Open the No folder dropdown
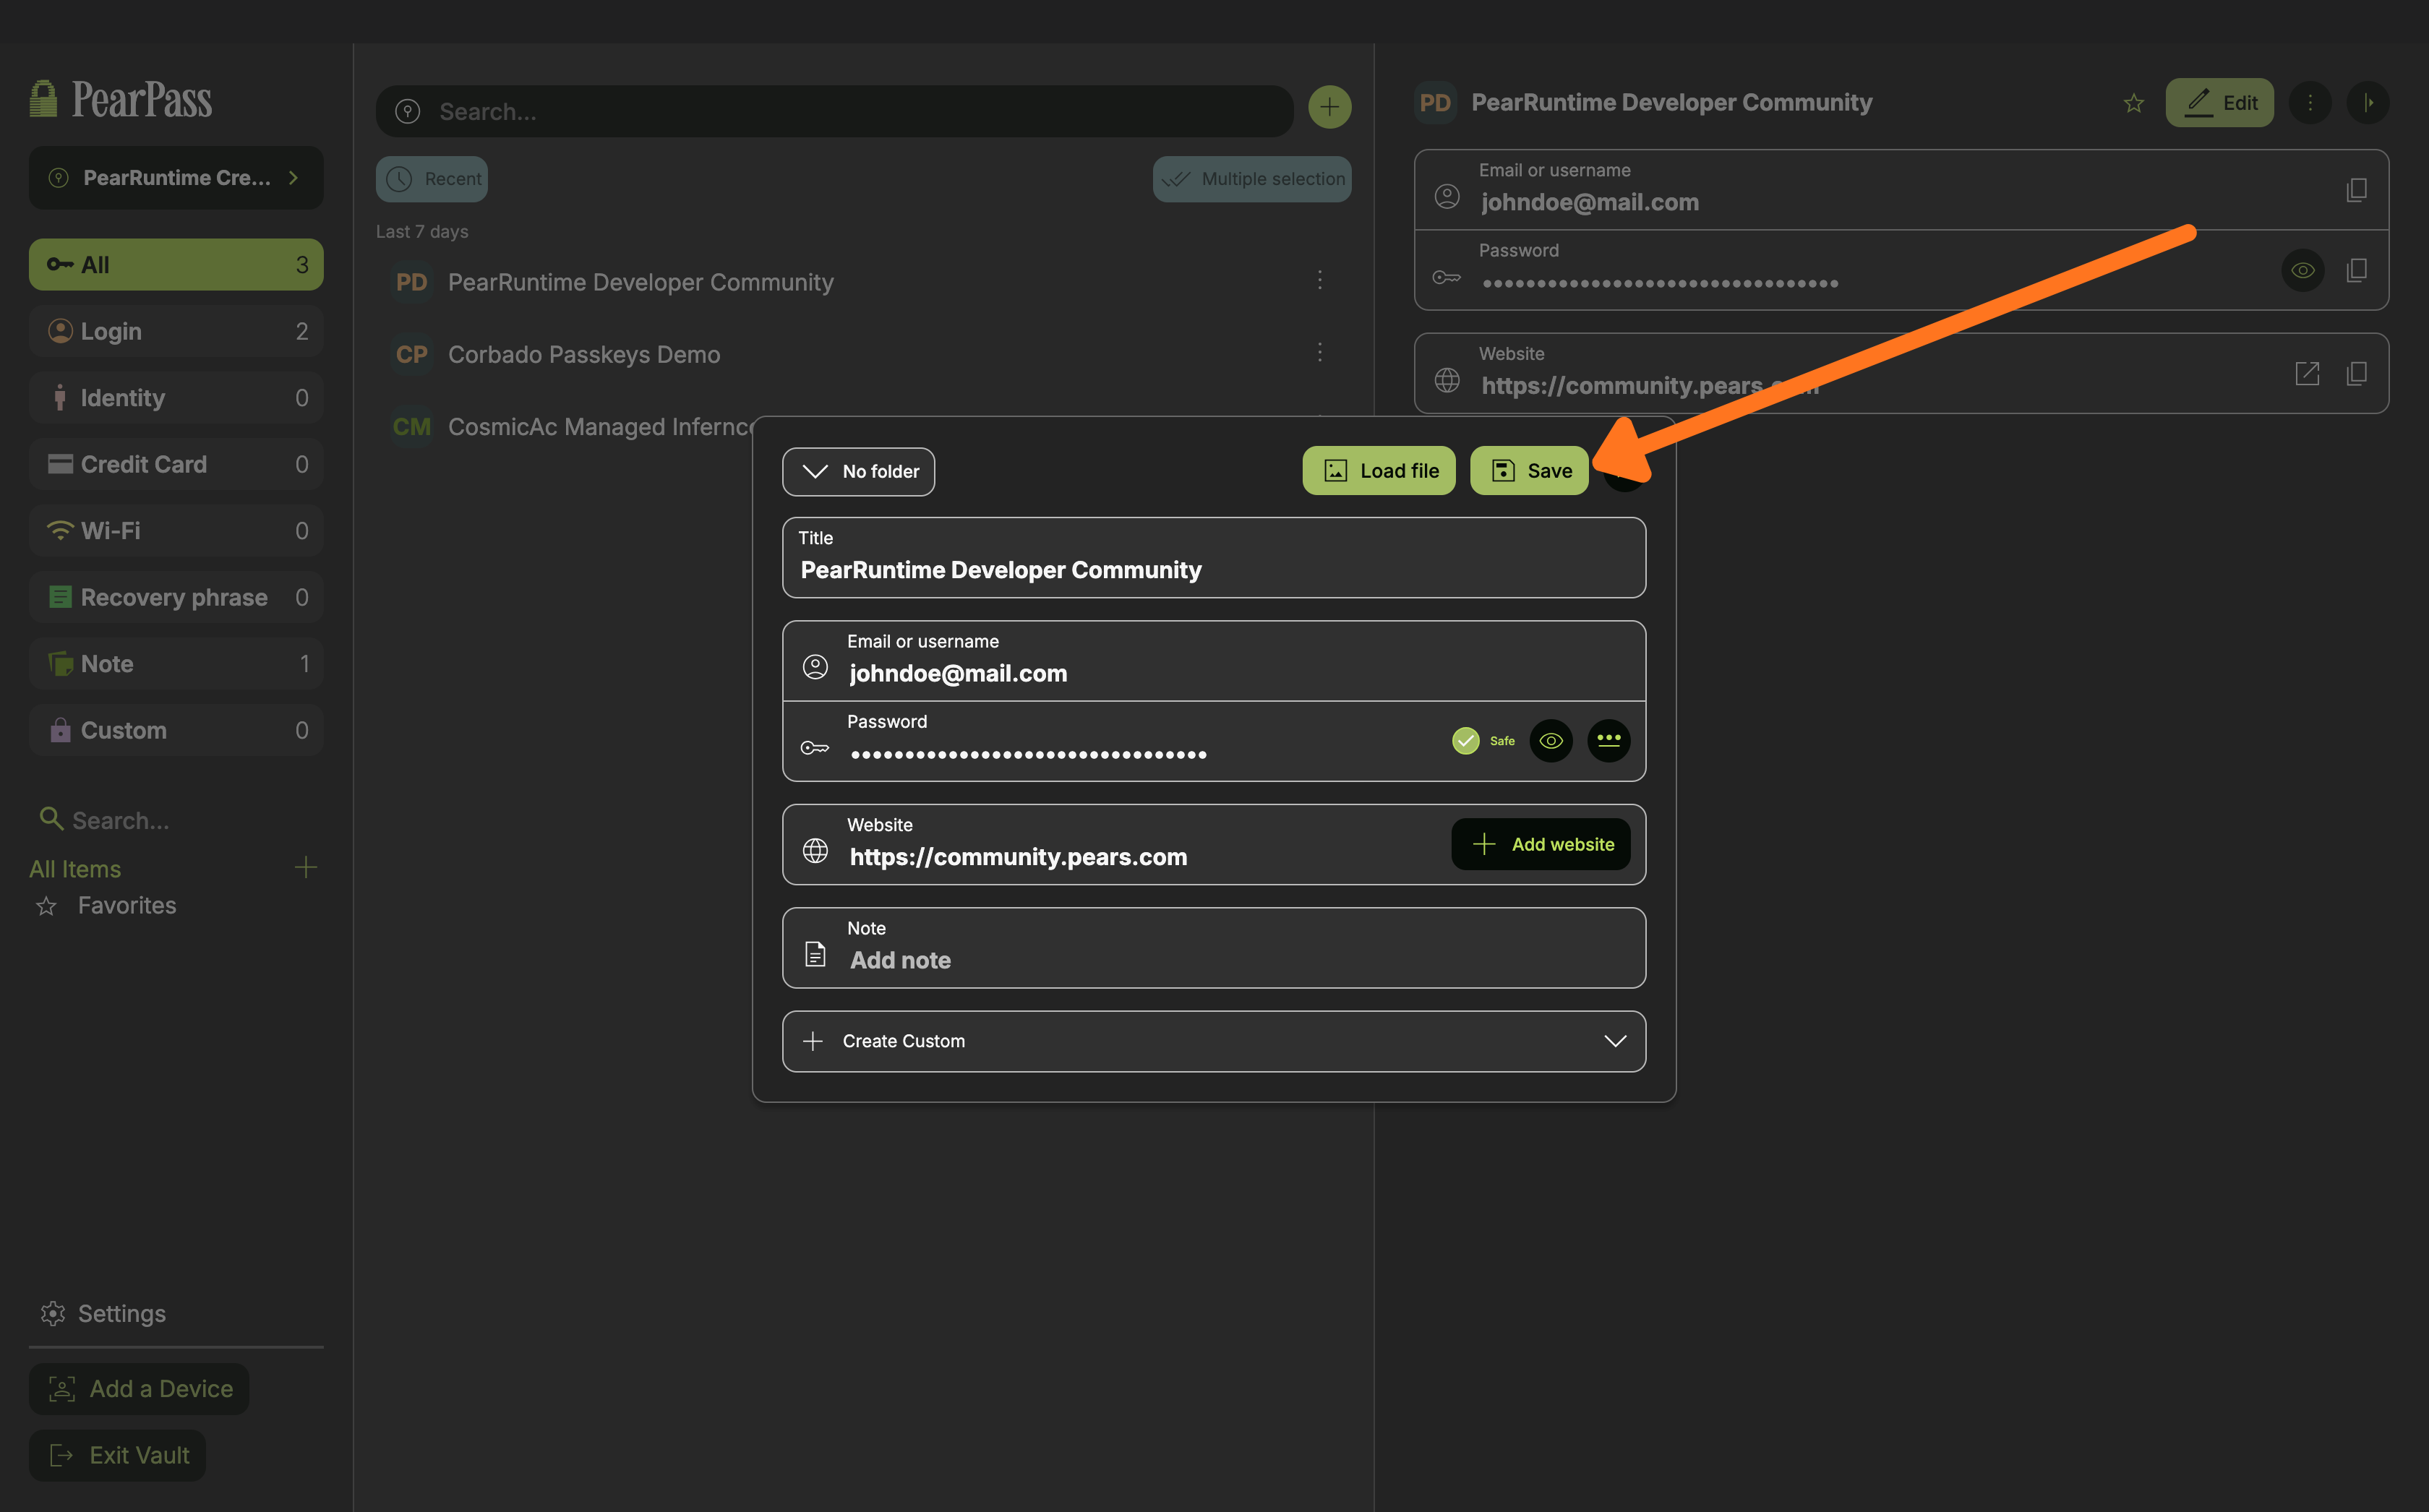Image resolution: width=2429 pixels, height=1512 pixels. pos(858,472)
